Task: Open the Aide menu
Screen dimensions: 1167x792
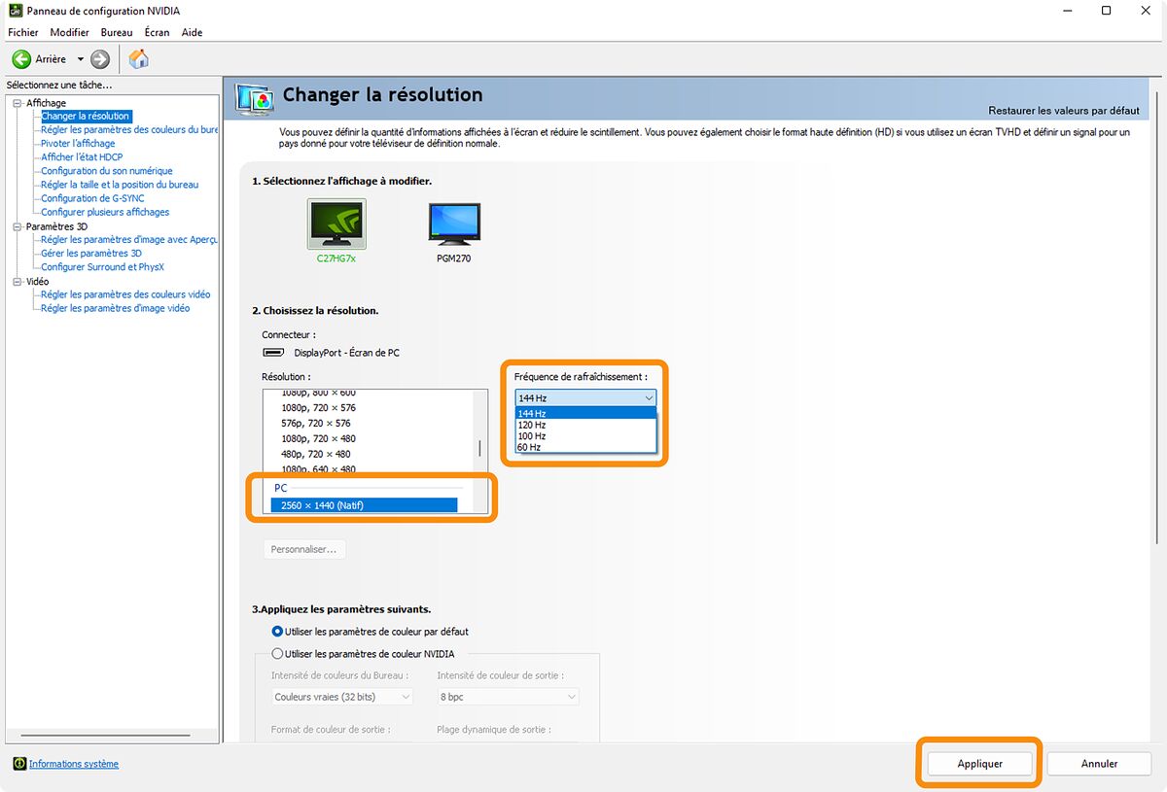Action: 193,32
